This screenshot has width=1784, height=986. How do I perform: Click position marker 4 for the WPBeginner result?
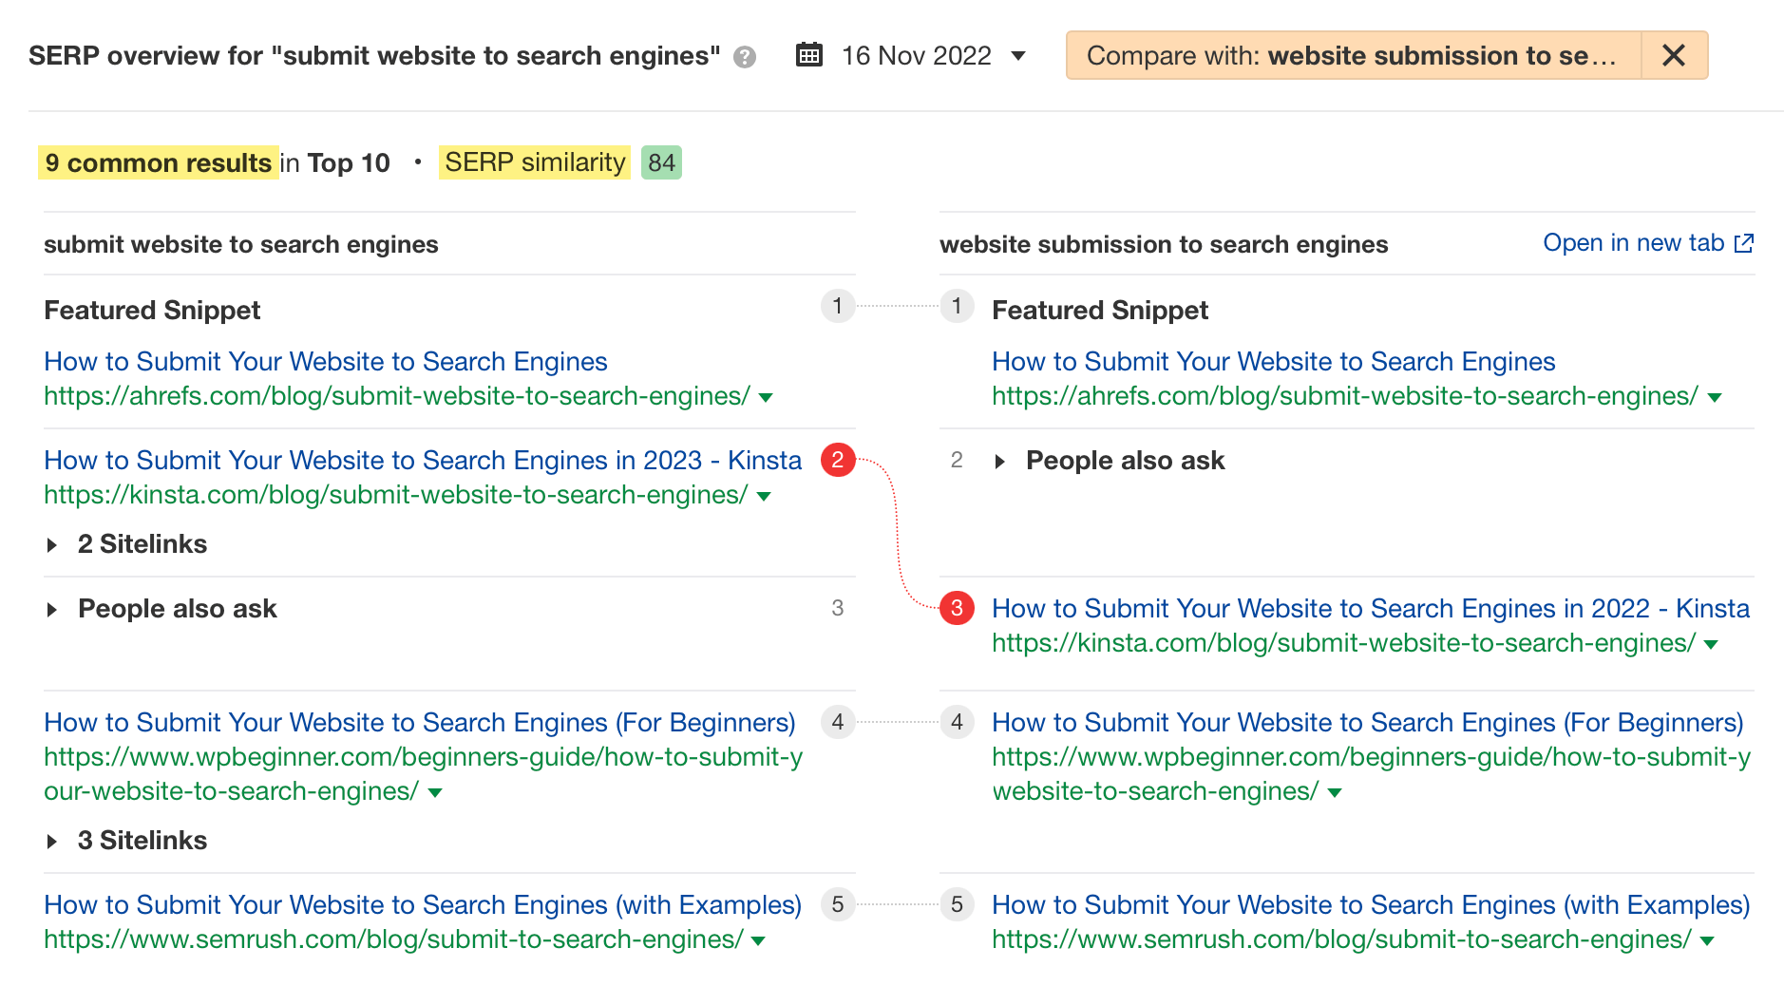click(838, 722)
